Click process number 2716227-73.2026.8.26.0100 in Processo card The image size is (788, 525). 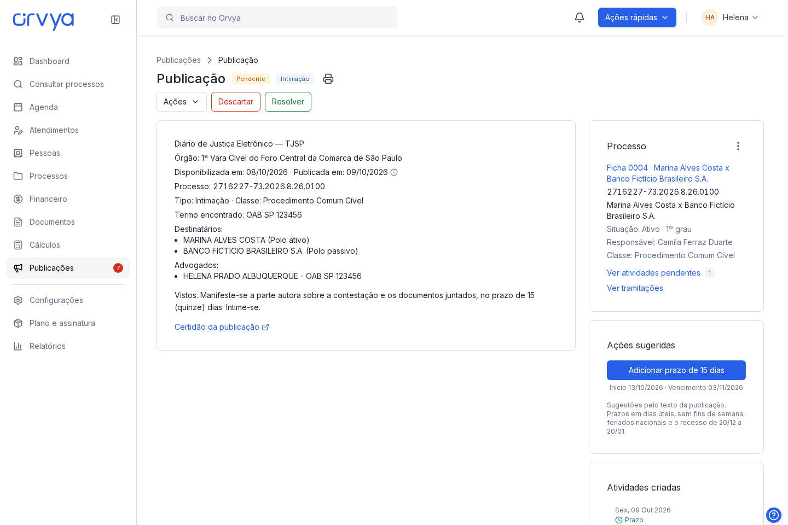click(663, 192)
